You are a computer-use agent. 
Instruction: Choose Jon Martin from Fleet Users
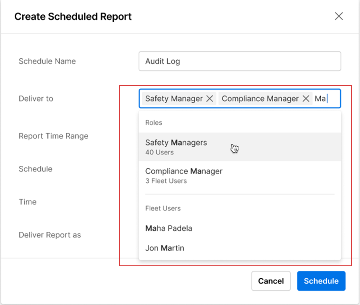coord(165,248)
